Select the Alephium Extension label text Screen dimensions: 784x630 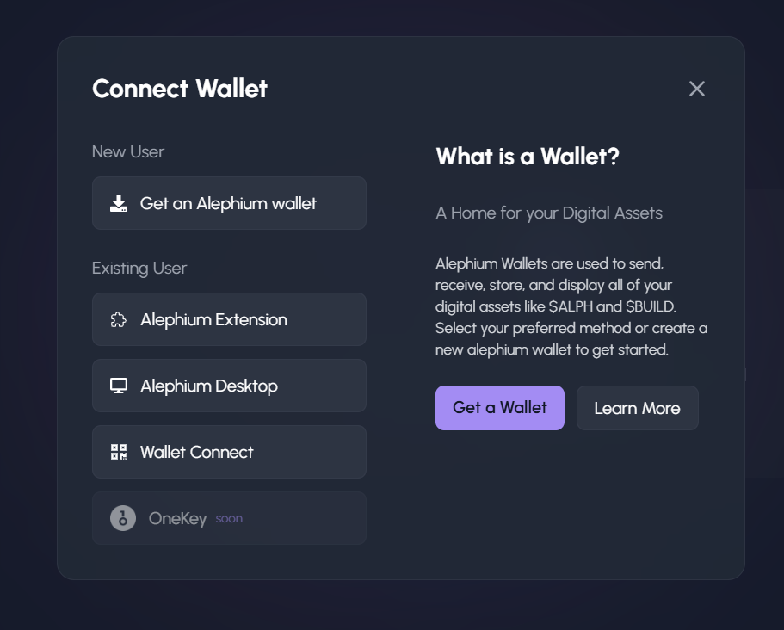(213, 320)
